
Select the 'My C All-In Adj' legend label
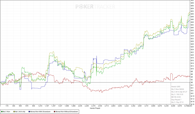[x=20, y=112]
